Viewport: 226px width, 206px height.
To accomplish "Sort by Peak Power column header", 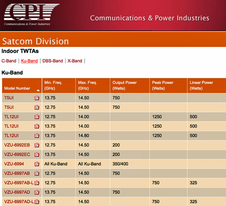I will click(163, 85).
